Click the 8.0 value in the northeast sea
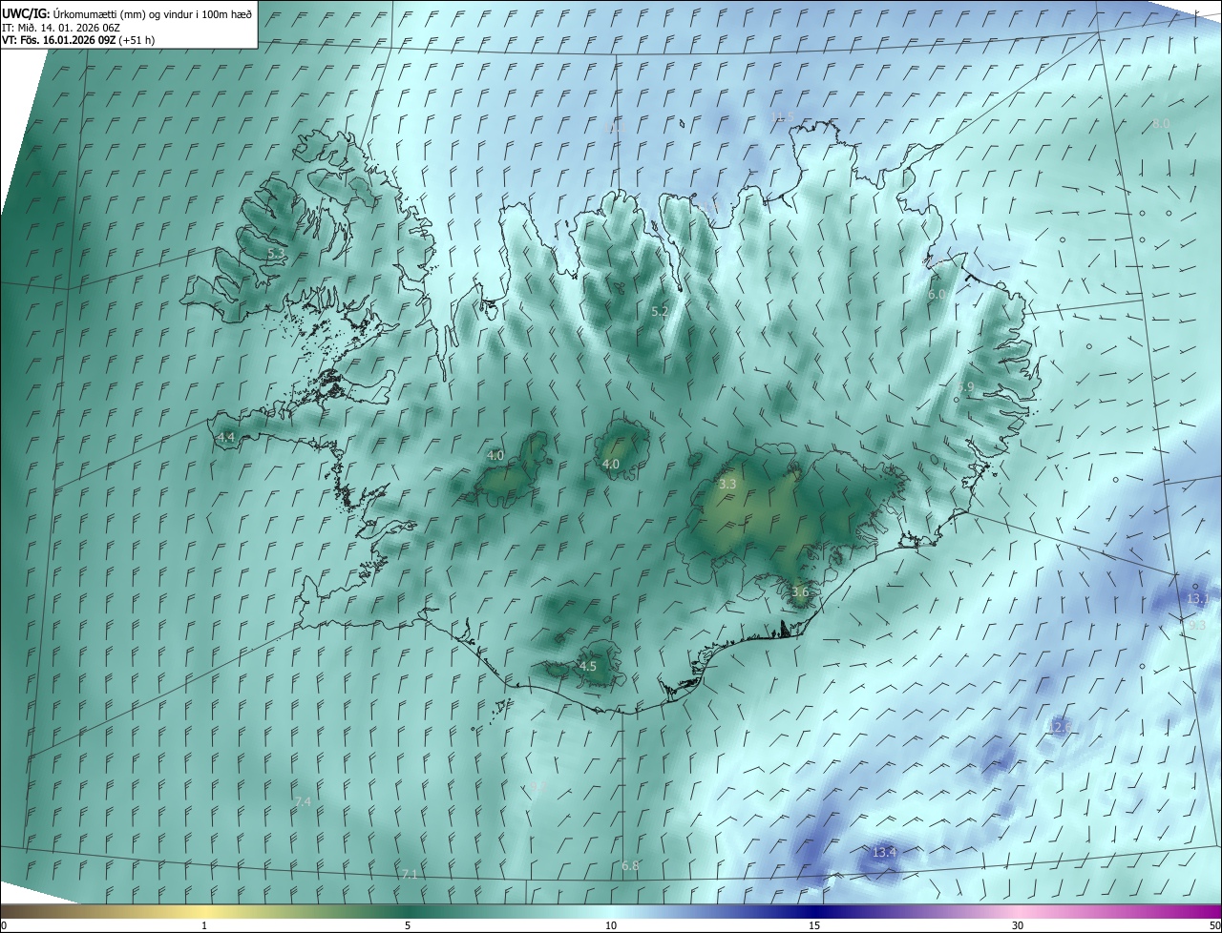 (1161, 125)
